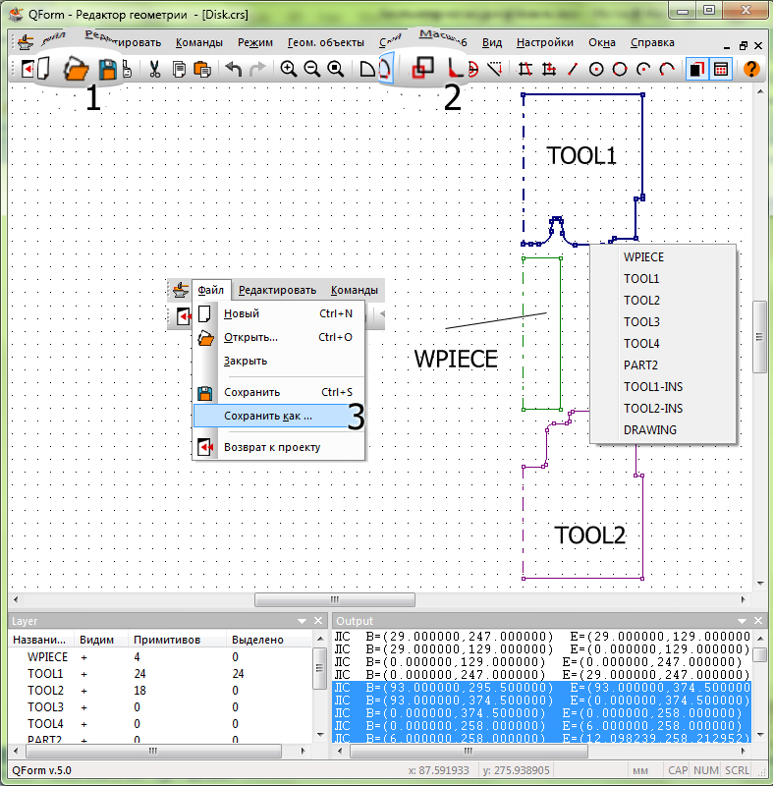Viewport: 773px width, 786px height.
Task: Click the Cut scissors icon
Action: click(x=155, y=69)
